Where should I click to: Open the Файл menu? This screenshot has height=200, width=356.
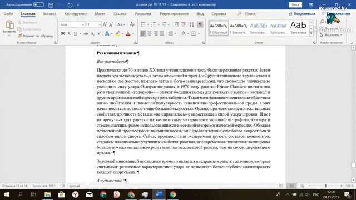tap(8, 14)
